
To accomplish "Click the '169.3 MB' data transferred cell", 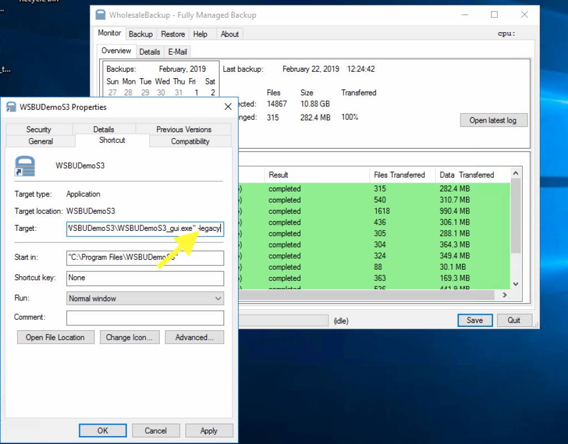I will pos(455,279).
